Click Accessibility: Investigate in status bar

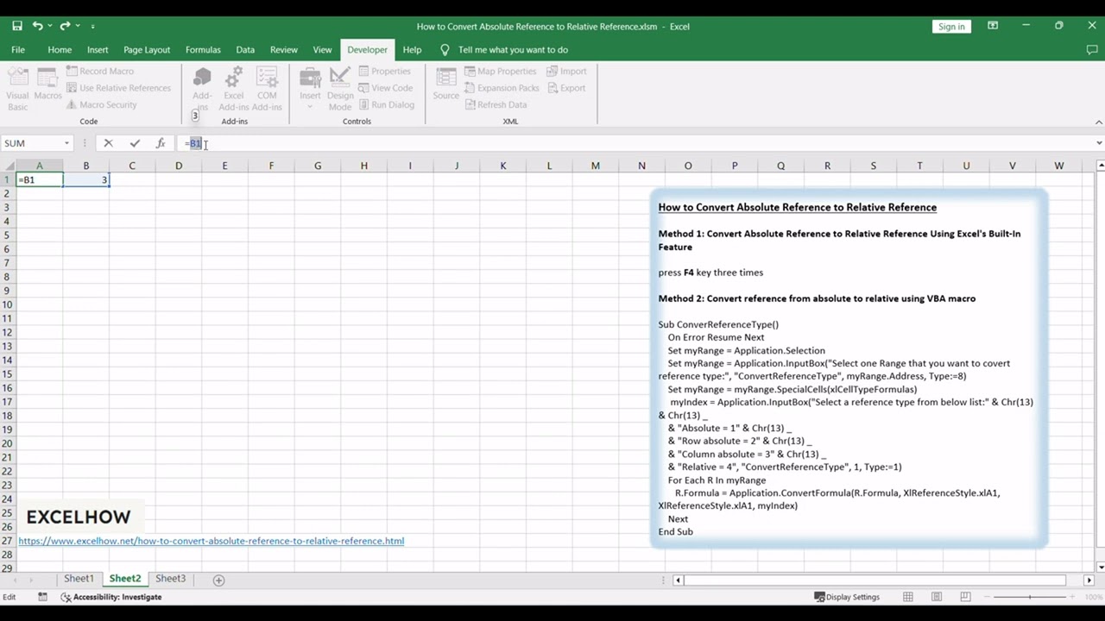111,597
